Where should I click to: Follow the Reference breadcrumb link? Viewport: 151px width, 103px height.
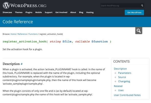tap(22, 34)
